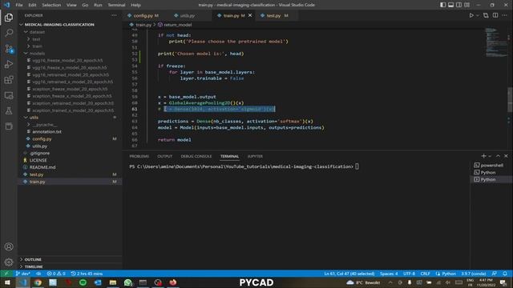Open the Run menu
The height and width of the screenshot is (288, 513).
[98, 5]
